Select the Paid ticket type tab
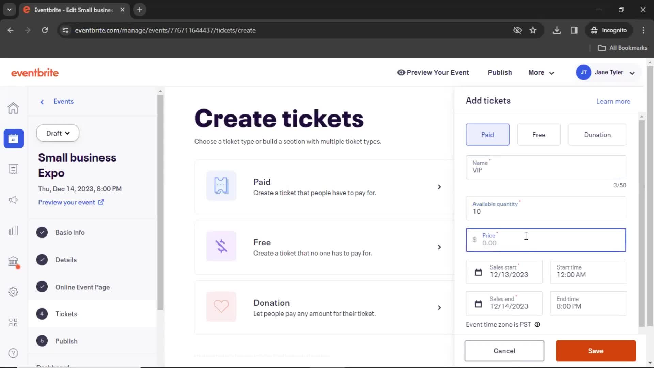 (x=488, y=134)
